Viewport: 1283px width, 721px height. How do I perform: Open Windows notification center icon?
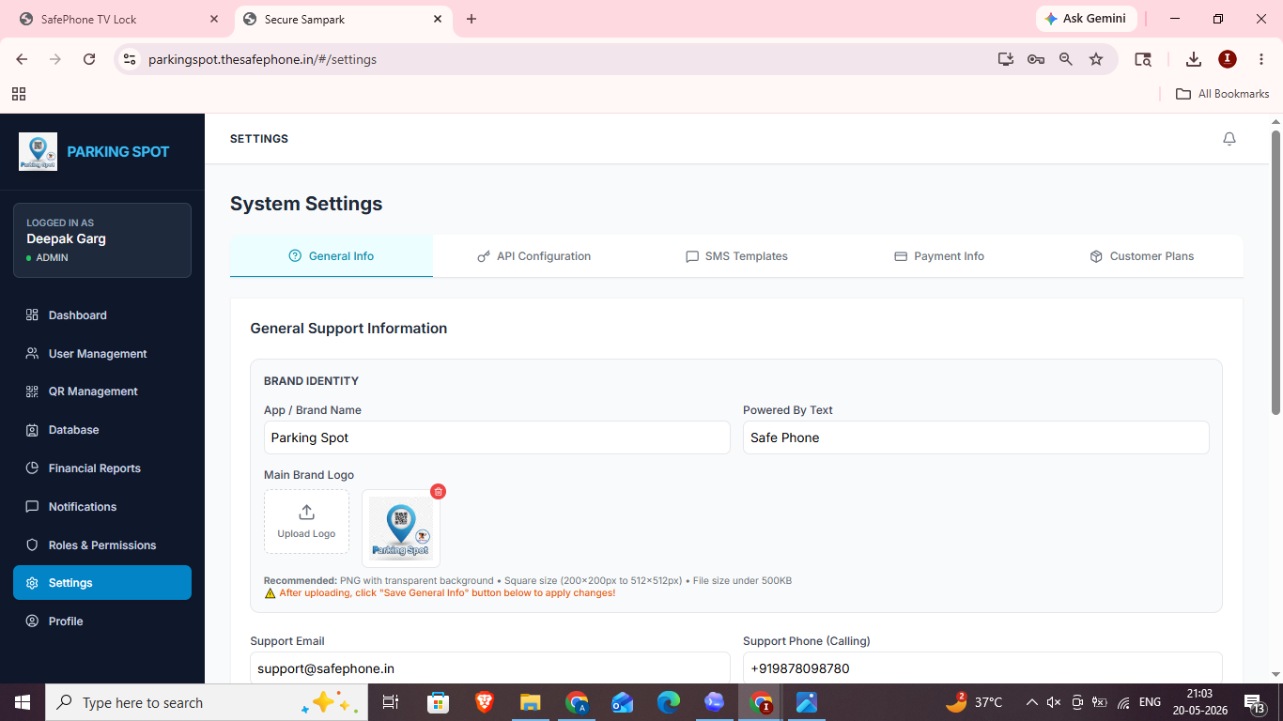tap(1256, 702)
